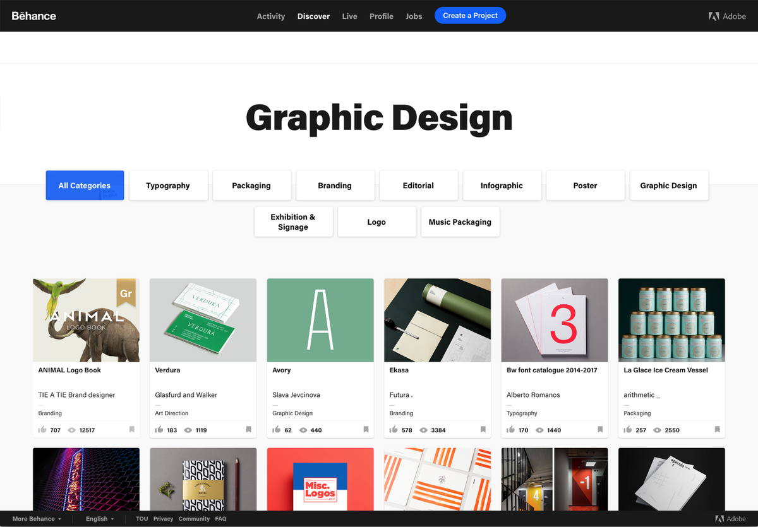758x527 pixels.
Task: Click the Behance logo
Action: [x=34, y=16]
